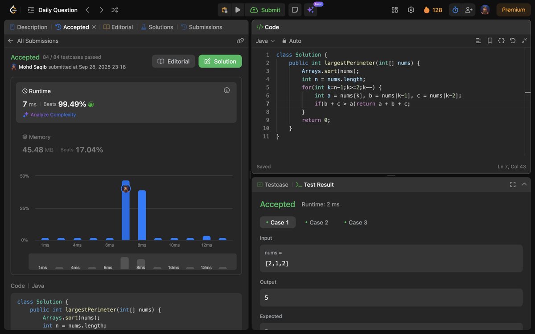The image size is (535, 334).
Task: Run the code with play button
Action: (x=238, y=10)
